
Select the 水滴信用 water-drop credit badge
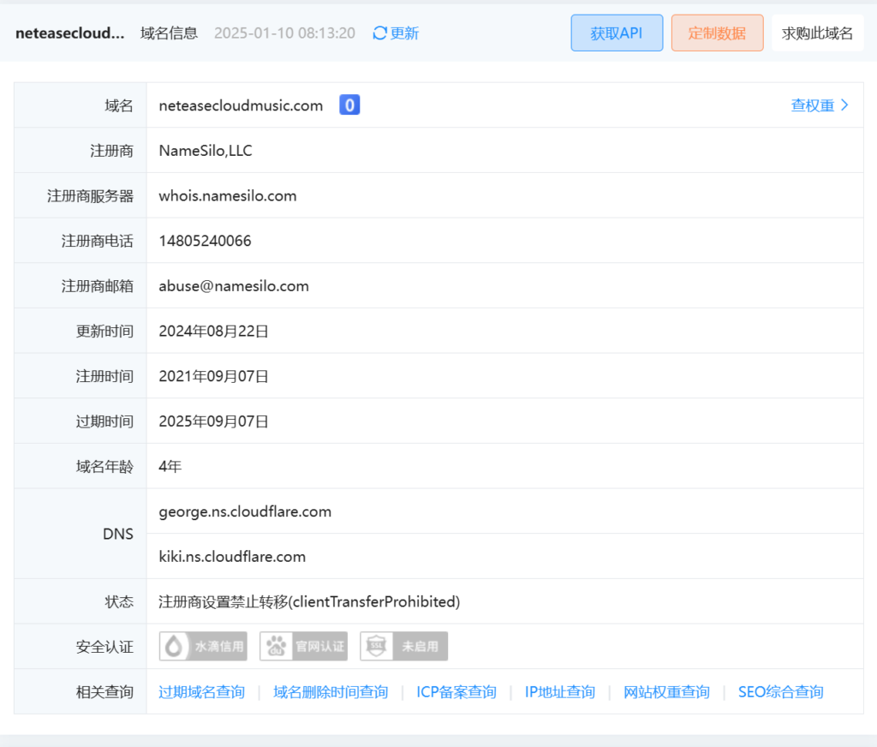pos(202,646)
